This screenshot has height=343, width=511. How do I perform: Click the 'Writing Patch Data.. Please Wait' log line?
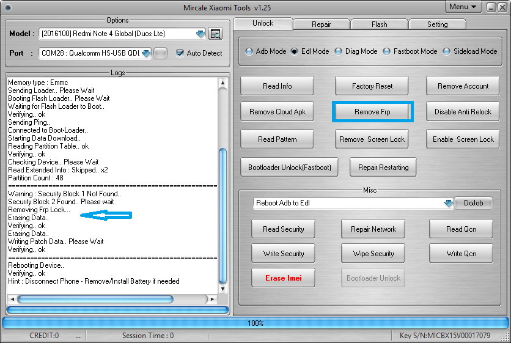[x=56, y=242]
